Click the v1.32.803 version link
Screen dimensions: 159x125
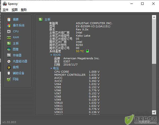point(9,122)
